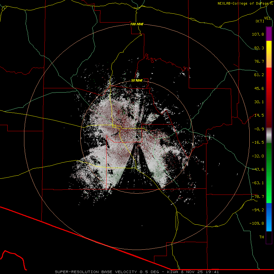Select the 45.6 velocity scale value
The width and height of the screenshot is (274, 274).
click(x=259, y=88)
